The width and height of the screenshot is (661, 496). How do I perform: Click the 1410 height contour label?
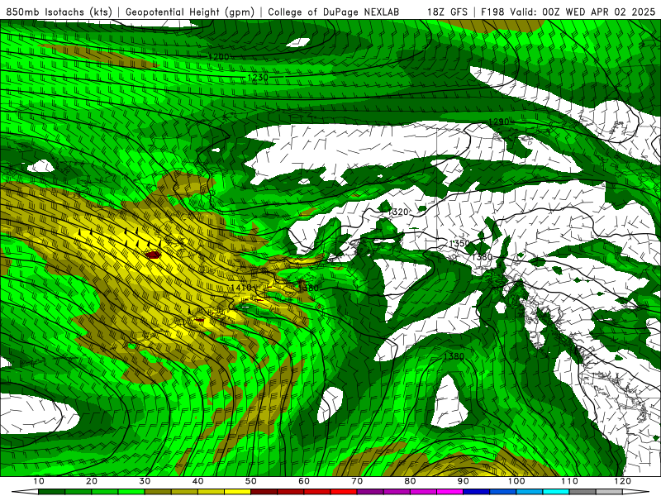[x=241, y=287]
